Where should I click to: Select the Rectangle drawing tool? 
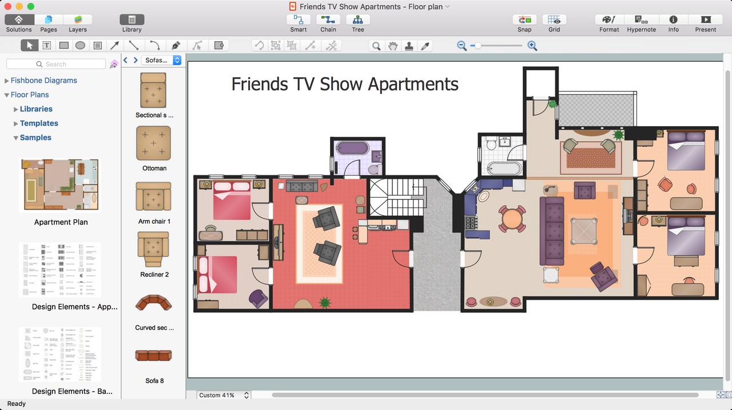tap(63, 45)
